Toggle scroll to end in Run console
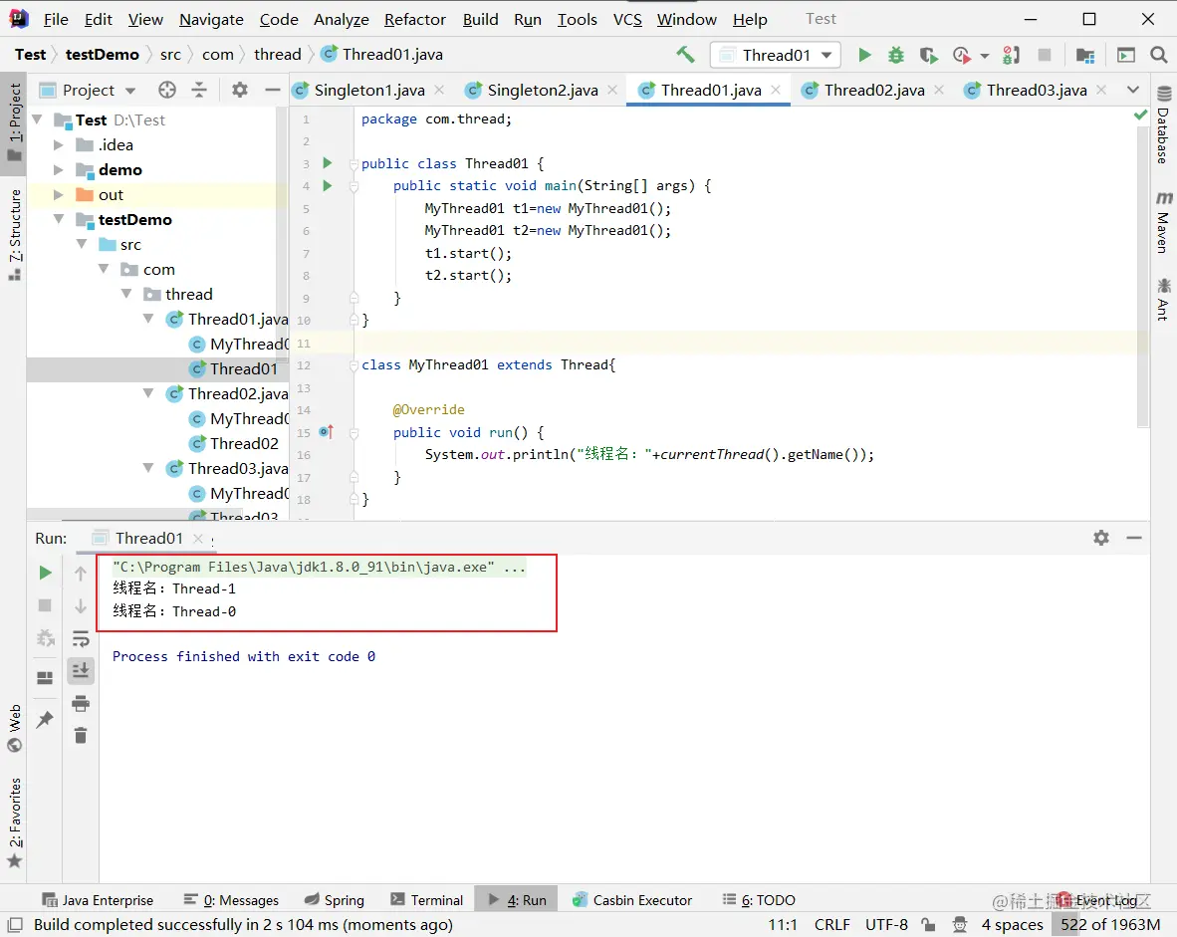The height and width of the screenshot is (937, 1177). 81,670
